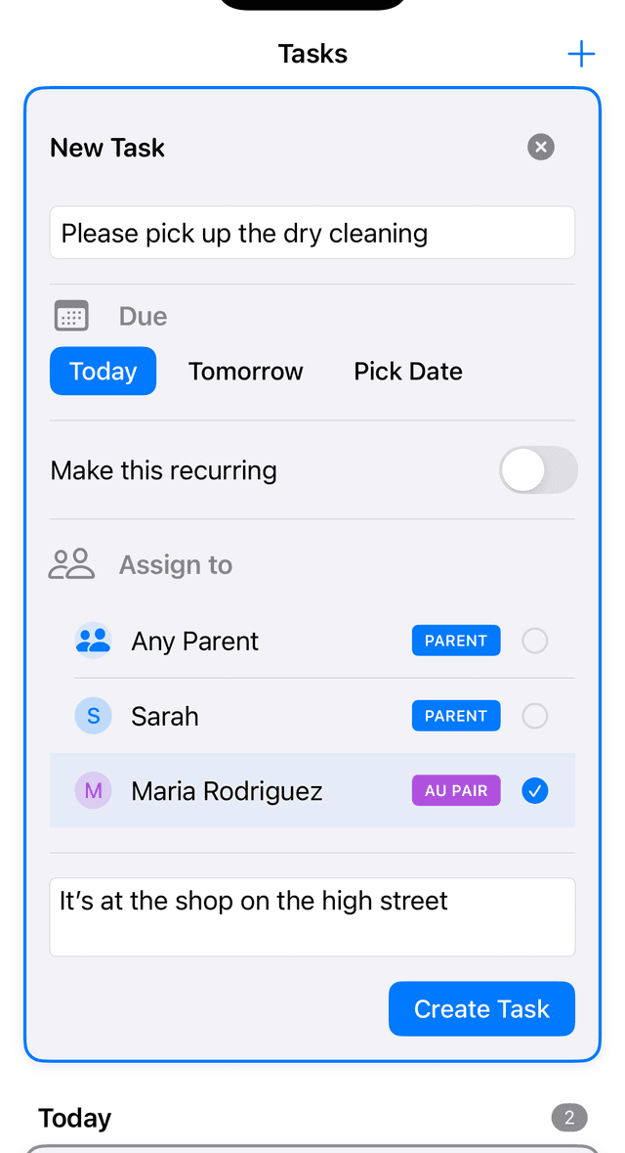Click the Today section header

tap(74, 1117)
